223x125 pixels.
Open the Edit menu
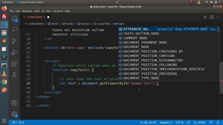coord(18,11)
